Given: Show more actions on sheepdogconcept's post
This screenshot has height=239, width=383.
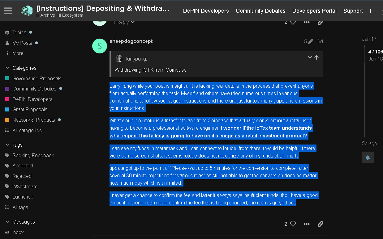Looking at the screenshot, I should click(307, 224).
